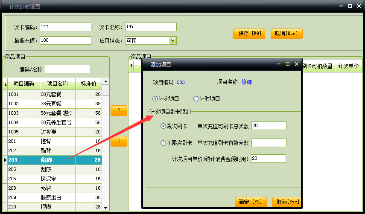The height and width of the screenshot is (214, 365).
Task: Close the 添加项目 dialog with X
Action: [x=297, y=64]
